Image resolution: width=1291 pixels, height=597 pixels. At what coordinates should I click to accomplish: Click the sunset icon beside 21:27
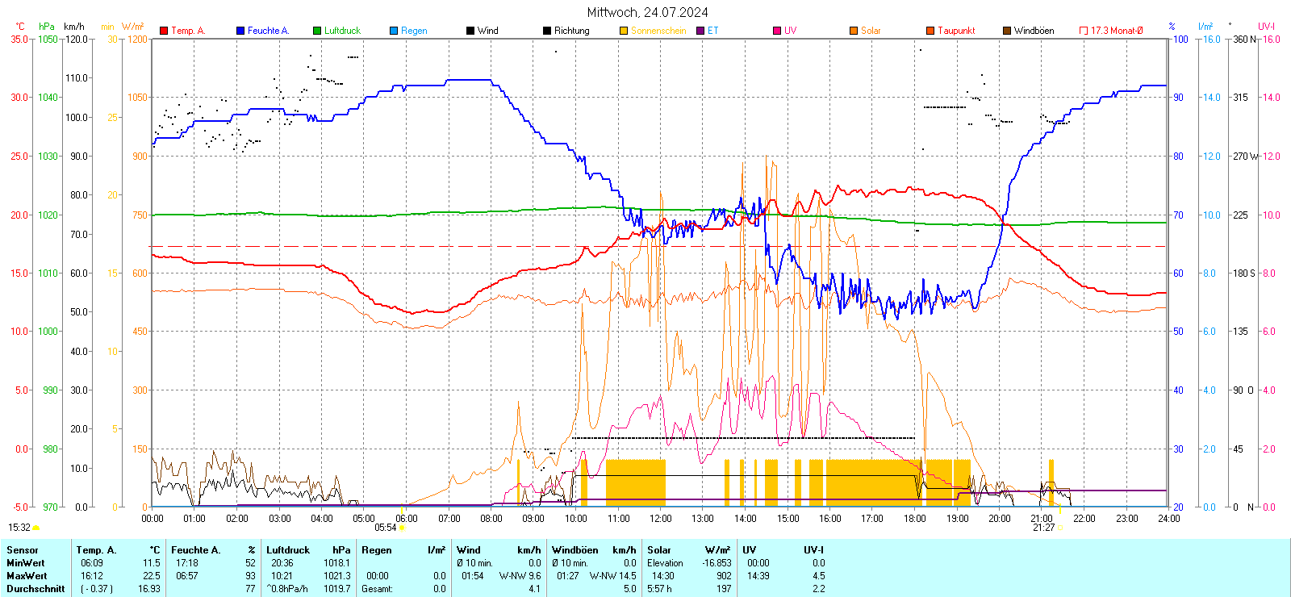(1061, 528)
